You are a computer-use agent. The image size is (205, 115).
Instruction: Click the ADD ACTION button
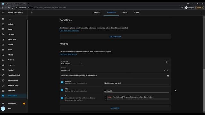click(x=115, y=108)
